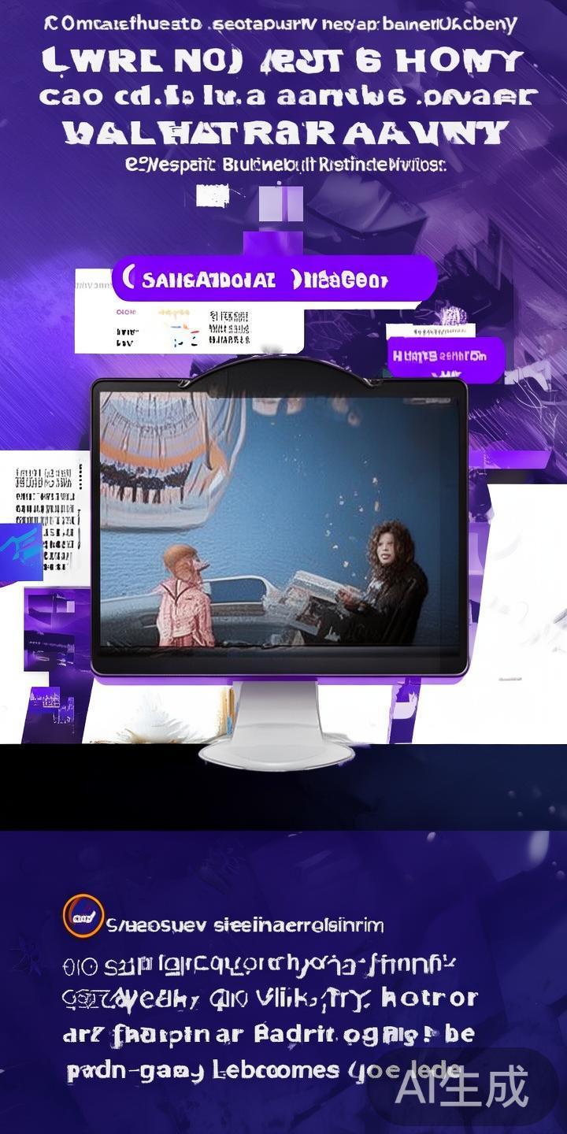The height and width of the screenshot is (1134, 567).
Task: Click the large purple pill-shaped banner button
Action: click(274, 279)
